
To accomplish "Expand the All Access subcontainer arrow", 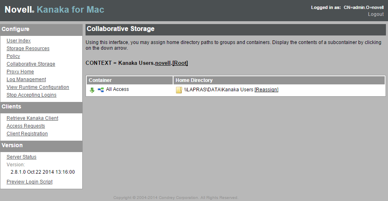I will (x=92, y=90).
